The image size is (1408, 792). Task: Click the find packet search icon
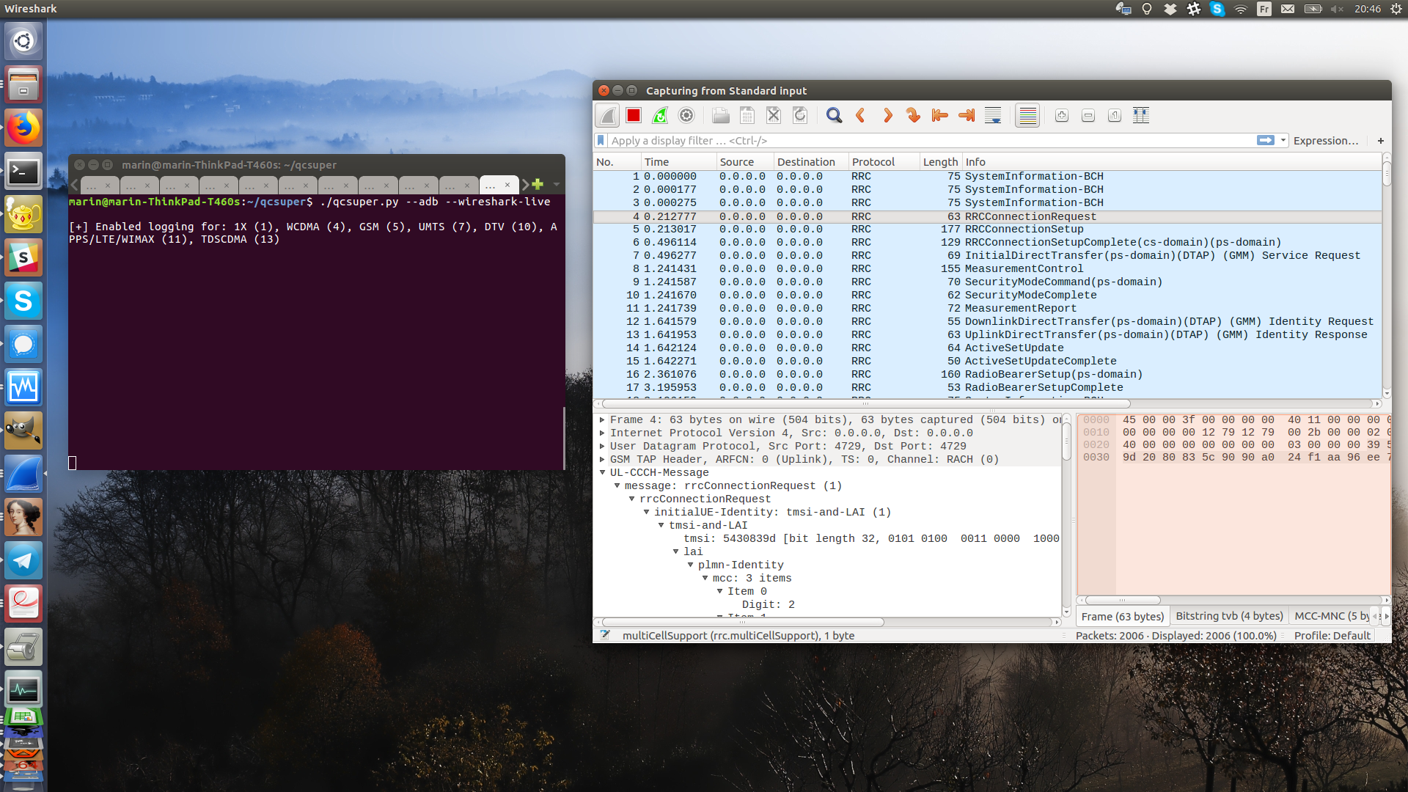click(x=834, y=115)
